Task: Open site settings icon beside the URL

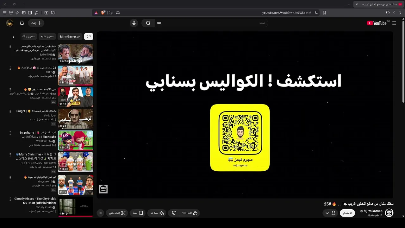Action: (316, 13)
